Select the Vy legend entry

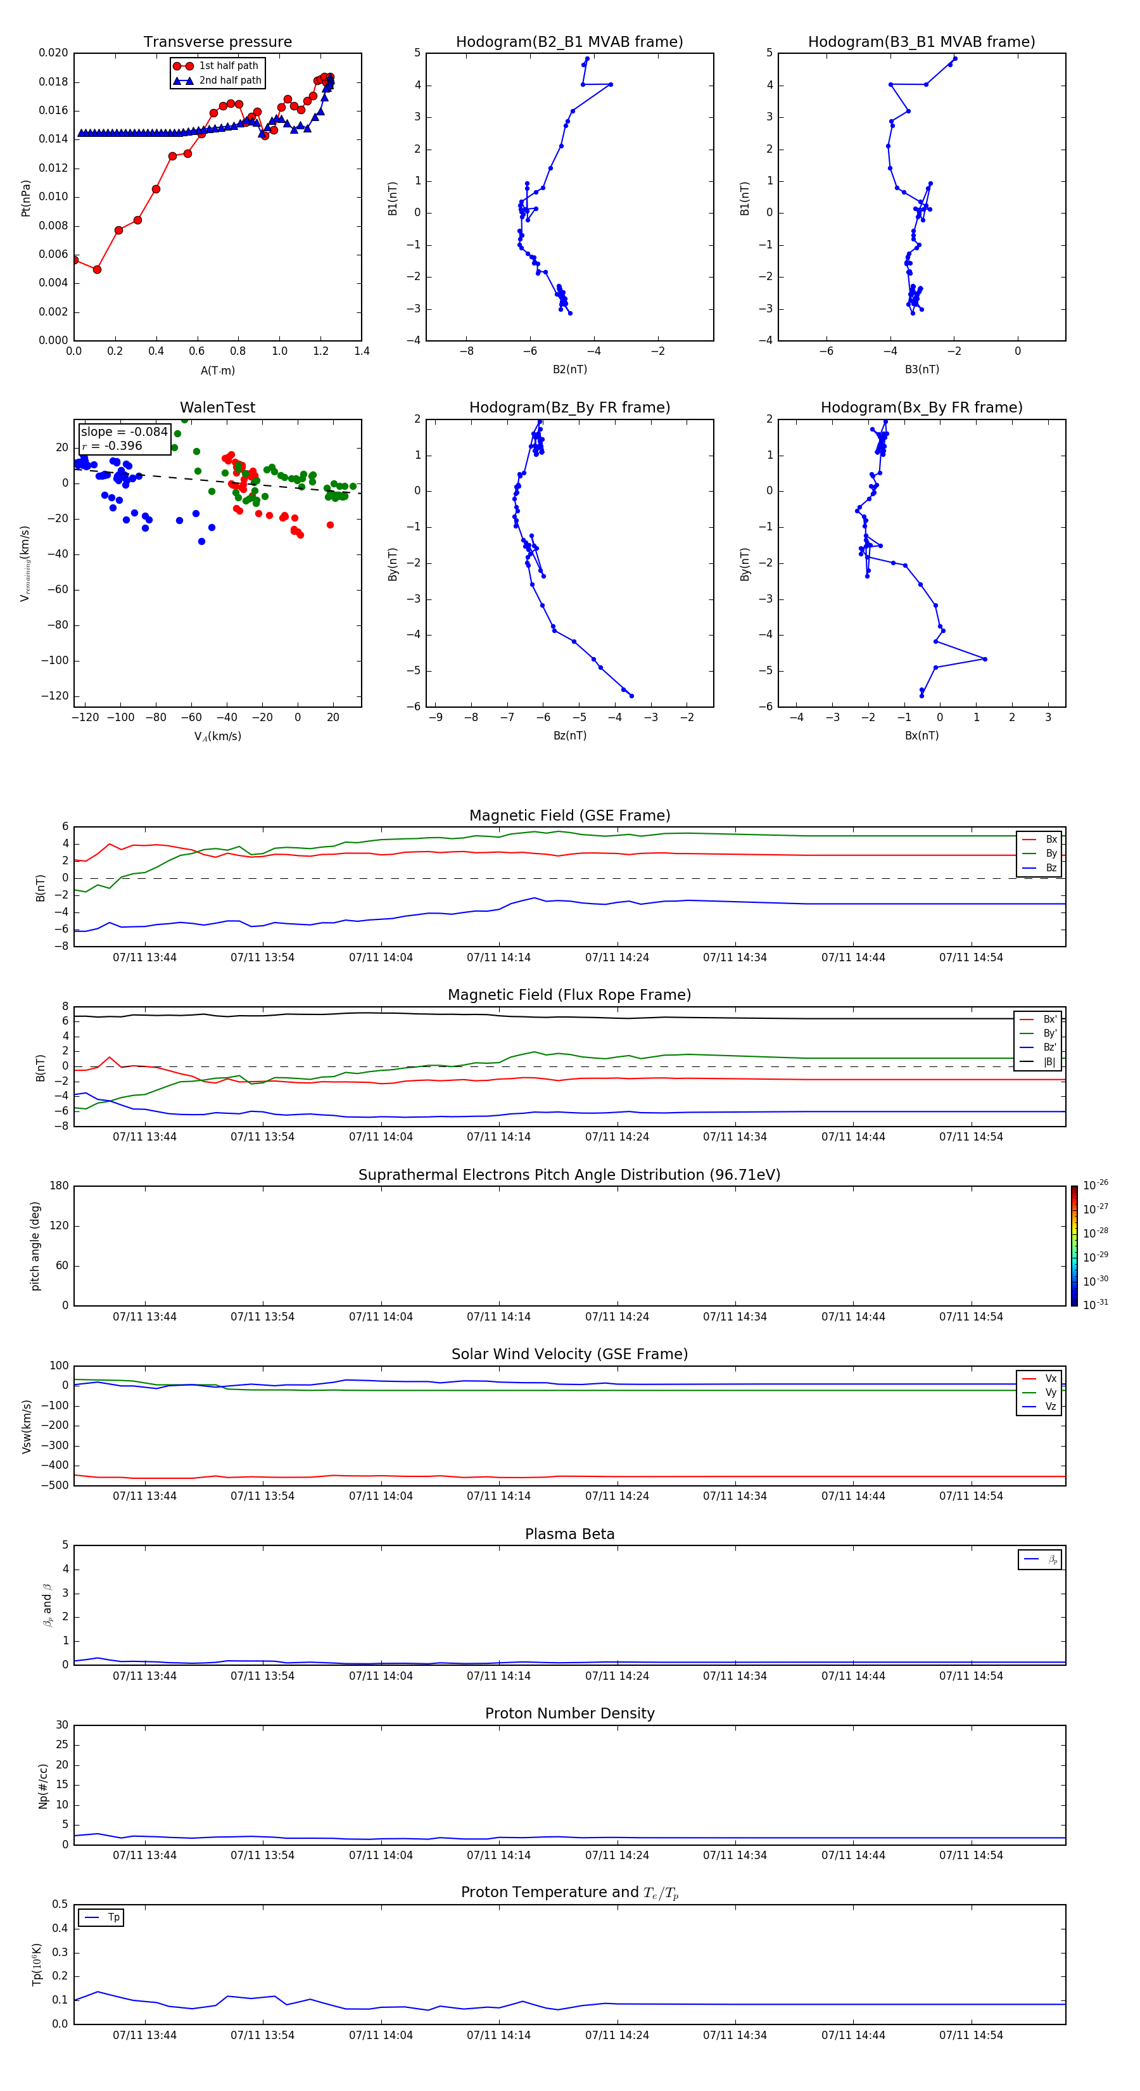pyautogui.click(x=1039, y=1392)
